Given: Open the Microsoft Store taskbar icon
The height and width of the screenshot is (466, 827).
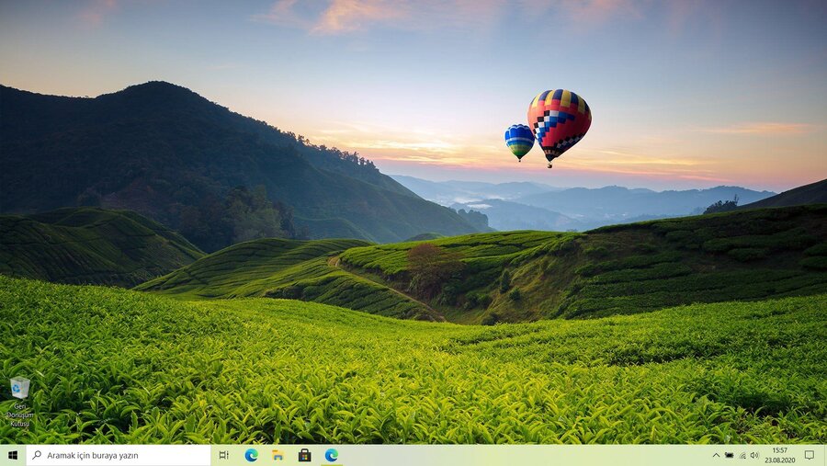Looking at the screenshot, I should (304, 455).
